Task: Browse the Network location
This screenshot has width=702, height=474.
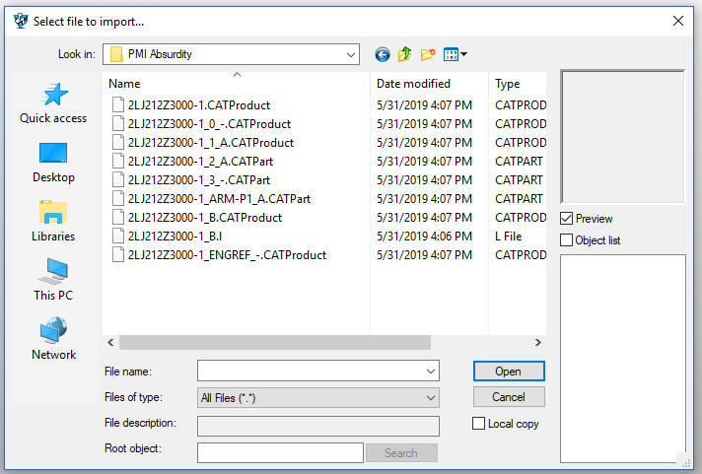Action: point(53,339)
